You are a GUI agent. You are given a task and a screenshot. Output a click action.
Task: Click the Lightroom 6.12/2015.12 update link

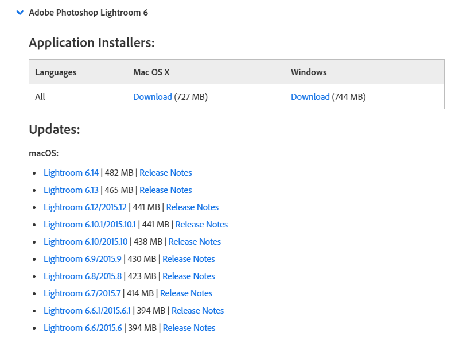coord(85,207)
